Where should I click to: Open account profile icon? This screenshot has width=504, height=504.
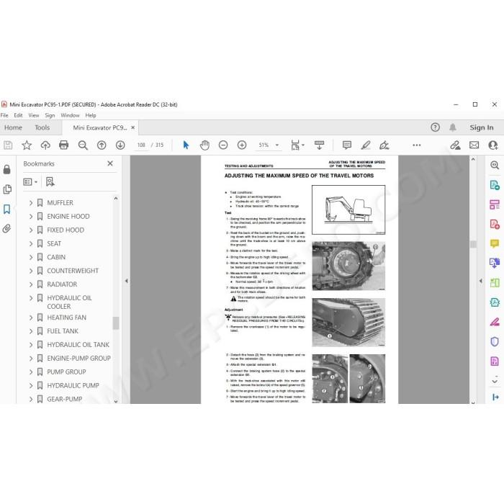point(493,145)
